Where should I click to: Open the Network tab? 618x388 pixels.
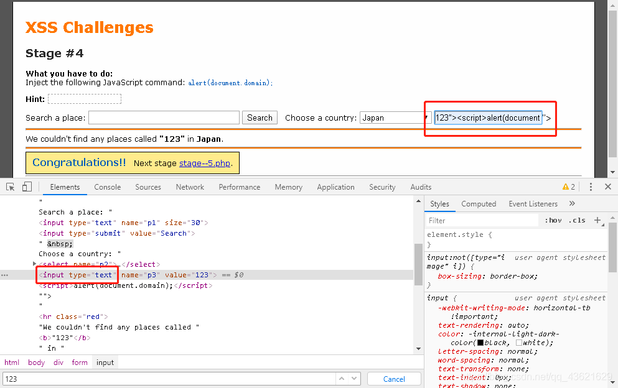coord(190,187)
